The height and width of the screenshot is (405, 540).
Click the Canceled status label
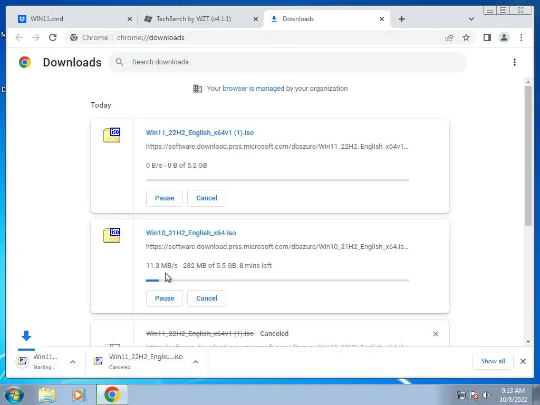[x=274, y=334]
